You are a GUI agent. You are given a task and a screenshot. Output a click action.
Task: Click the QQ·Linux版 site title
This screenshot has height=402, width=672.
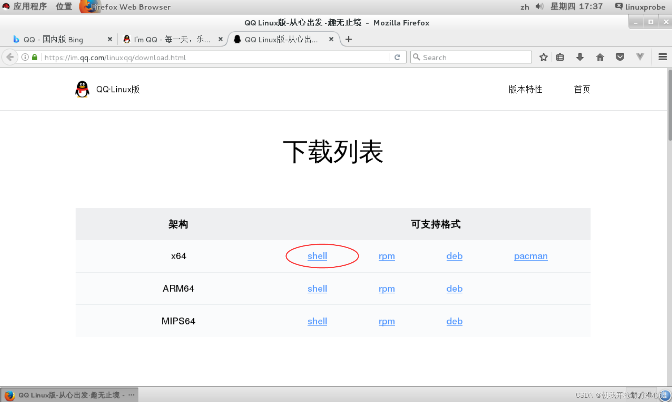pyautogui.click(x=118, y=89)
